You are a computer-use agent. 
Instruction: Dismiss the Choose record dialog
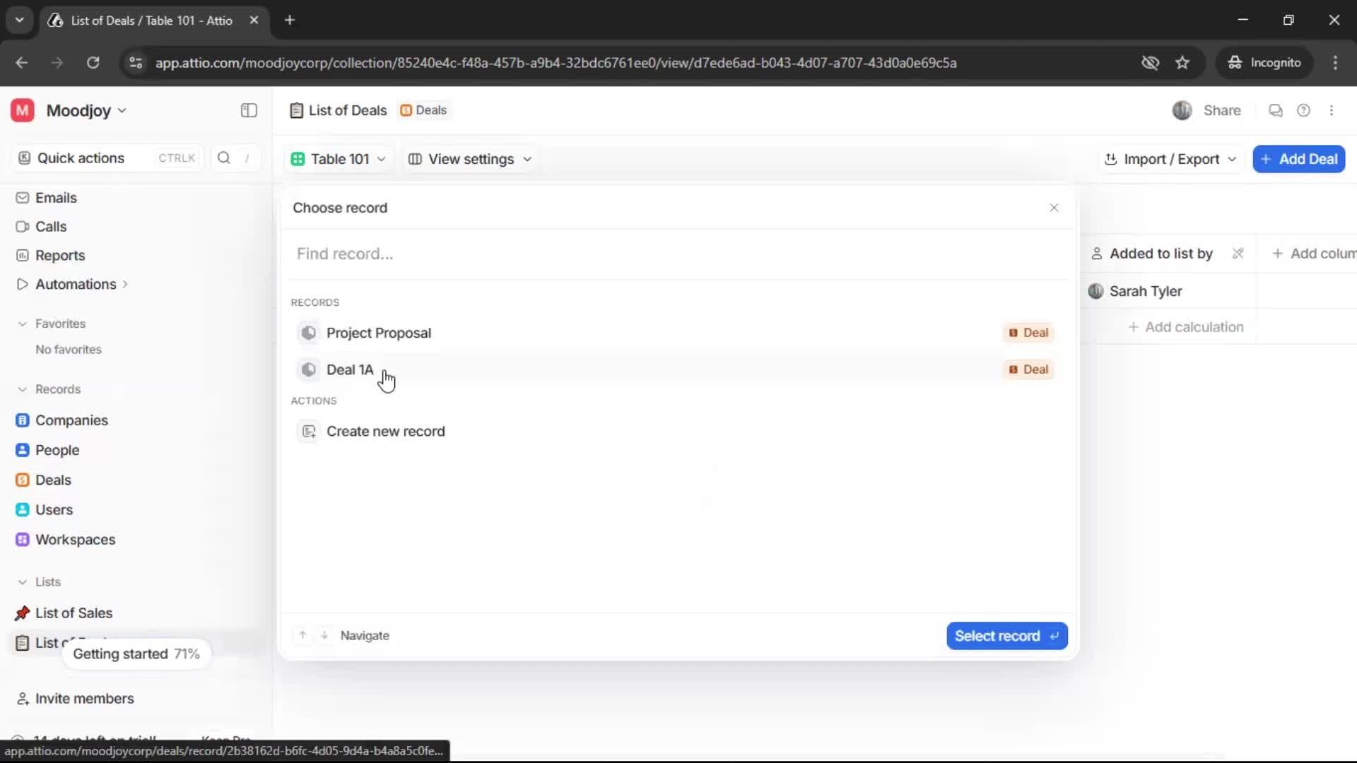pyautogui.click(x=1055, y=208)
